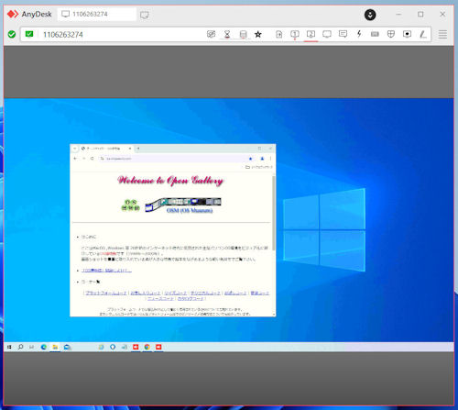Click the OSM (OS Museum) link
Image resolution: width=458 pixels, height=410 pixels.
click(x=190, y=210)
